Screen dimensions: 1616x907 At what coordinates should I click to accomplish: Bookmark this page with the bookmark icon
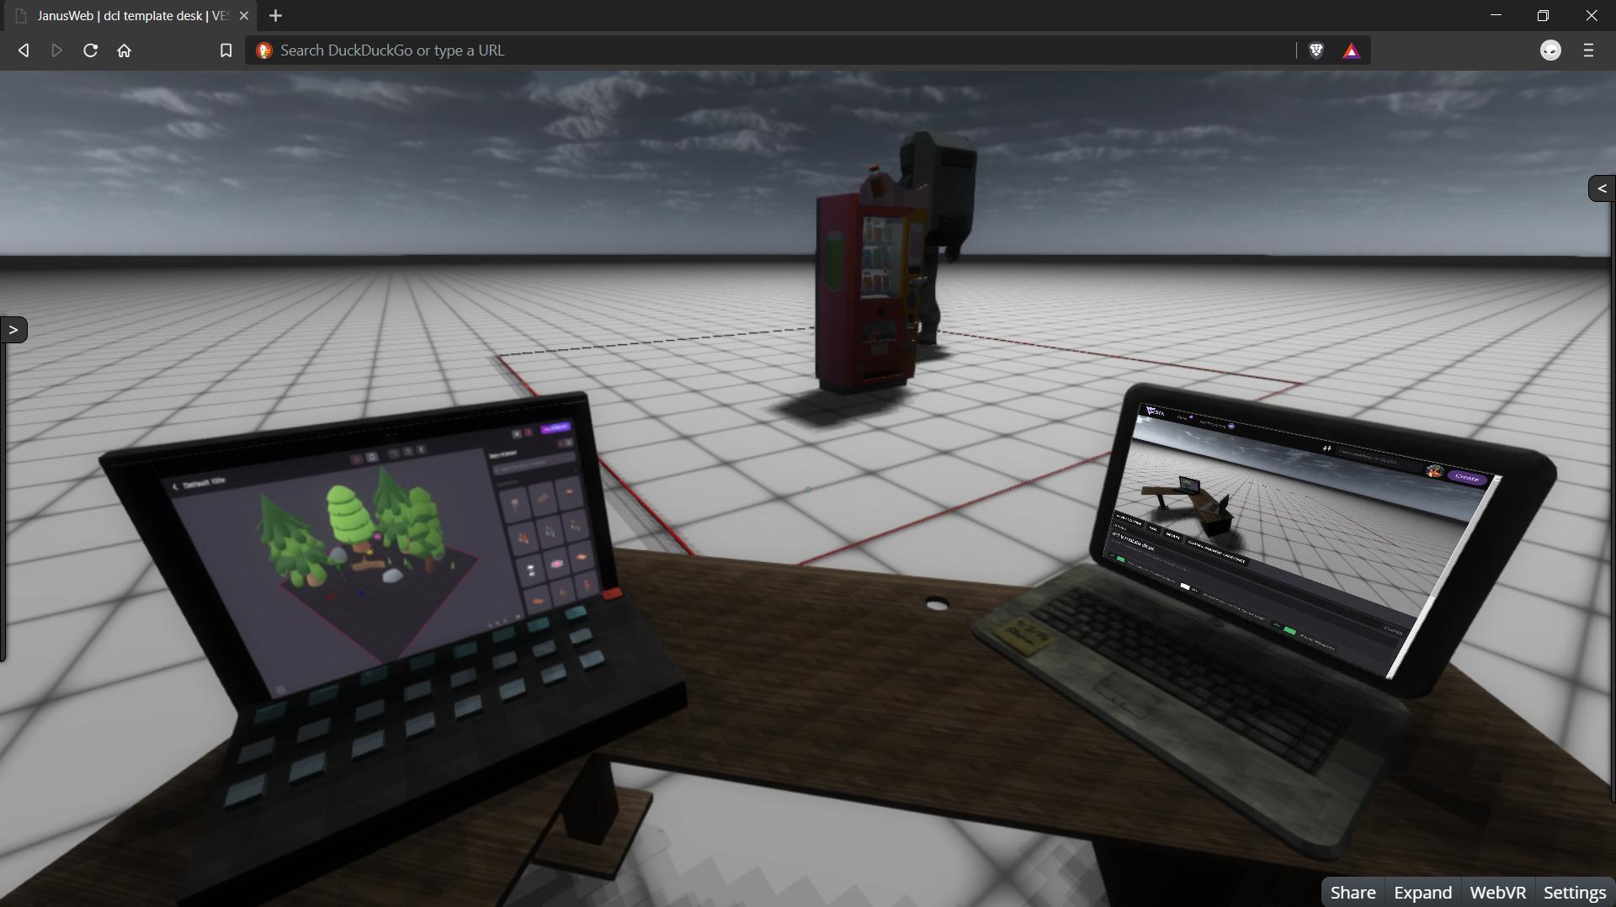tap(226, 50)
